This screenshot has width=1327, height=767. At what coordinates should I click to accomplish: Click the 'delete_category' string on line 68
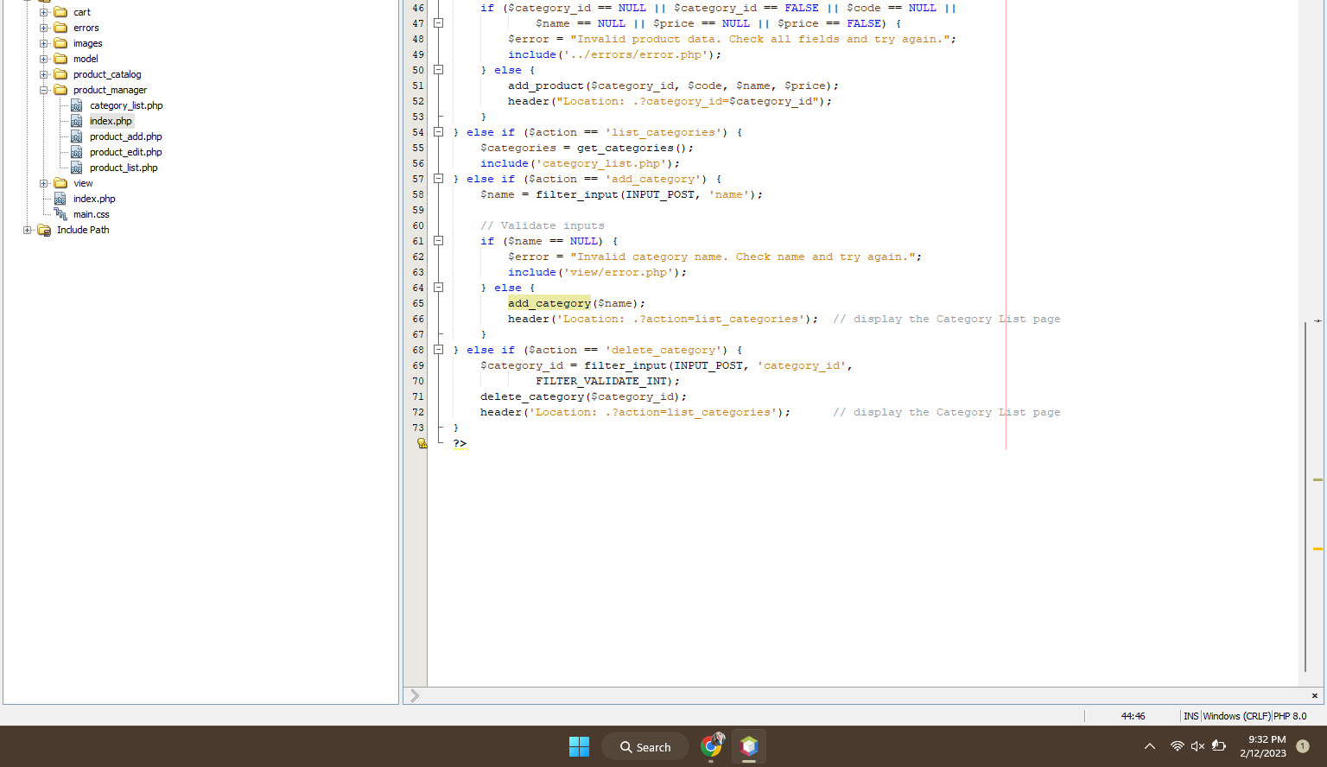pyautogui.click(x=663, y=350)
